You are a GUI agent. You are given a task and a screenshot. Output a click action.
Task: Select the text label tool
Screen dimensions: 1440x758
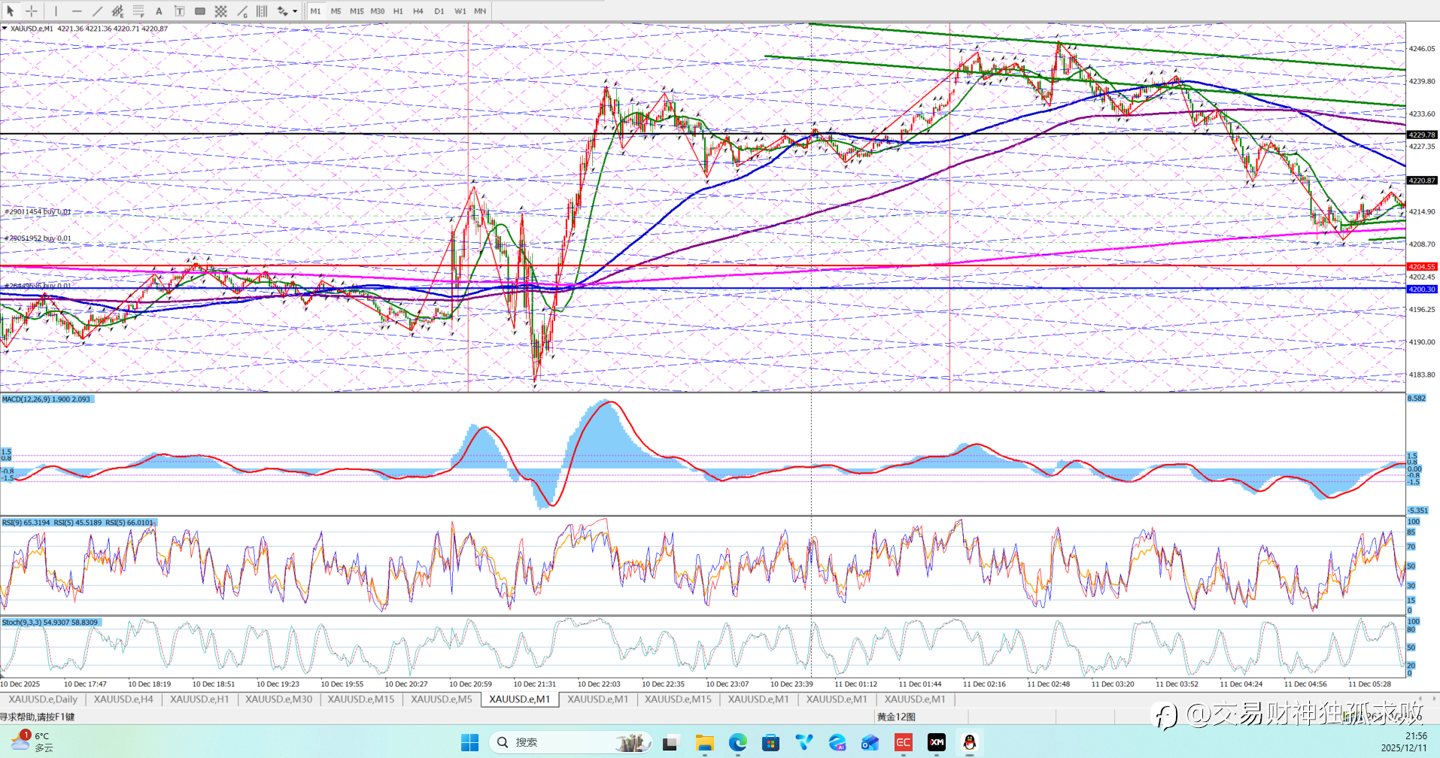click(179, 11)
